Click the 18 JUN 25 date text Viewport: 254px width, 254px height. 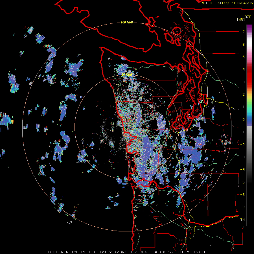[x=179, y=252]
